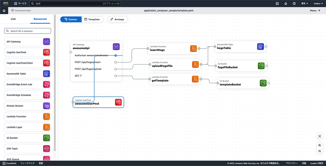Click awesomeApi left connection port

point(71,52)
